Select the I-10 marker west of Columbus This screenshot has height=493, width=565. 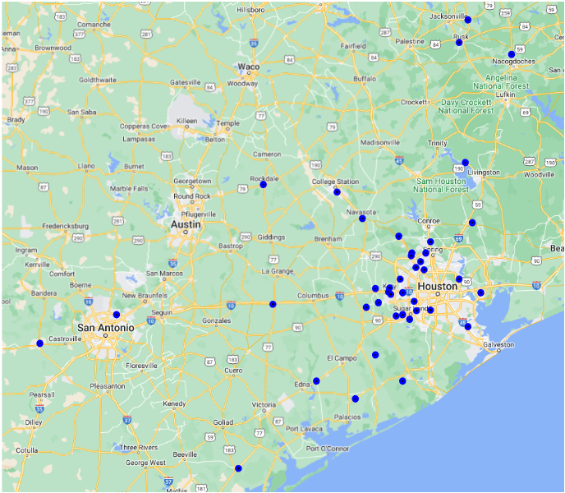[x=273, y=304]
